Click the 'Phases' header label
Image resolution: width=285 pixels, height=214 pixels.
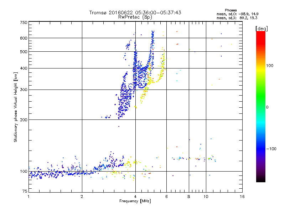click(x=230, y=10)
